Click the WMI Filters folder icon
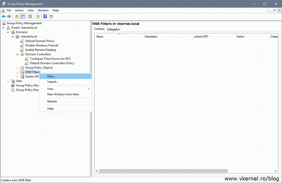282x183 pixels. click(22, 72)
